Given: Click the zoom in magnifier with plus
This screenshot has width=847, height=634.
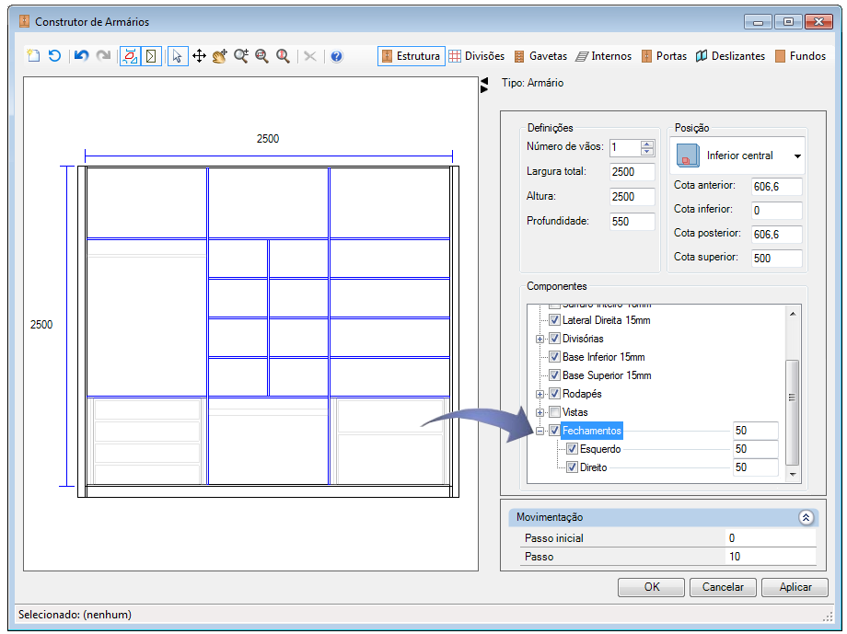Looking at the screenshot, I should 241,56.
